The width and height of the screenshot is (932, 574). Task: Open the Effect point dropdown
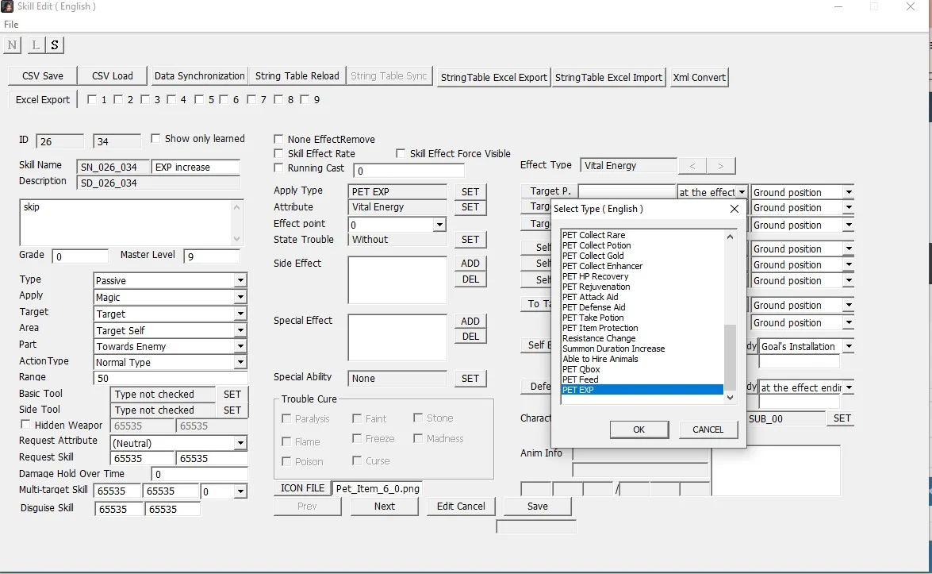pyautogui.click(x=439, y=225)
